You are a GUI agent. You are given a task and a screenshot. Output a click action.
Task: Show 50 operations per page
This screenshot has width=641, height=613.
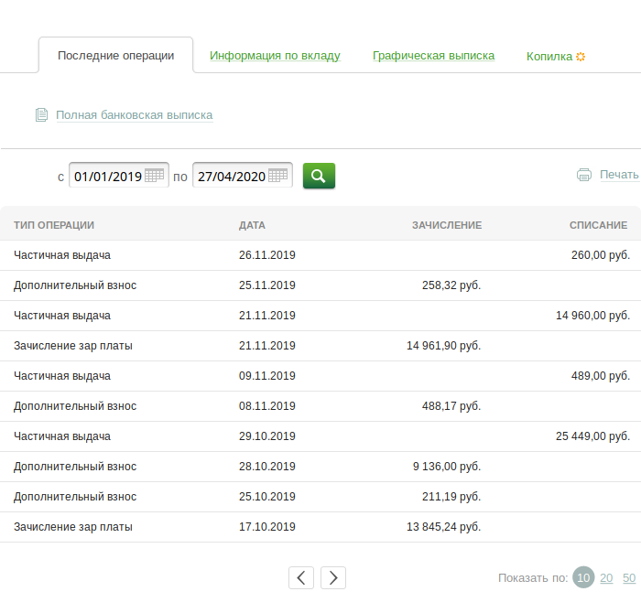[x=629, y=578]
